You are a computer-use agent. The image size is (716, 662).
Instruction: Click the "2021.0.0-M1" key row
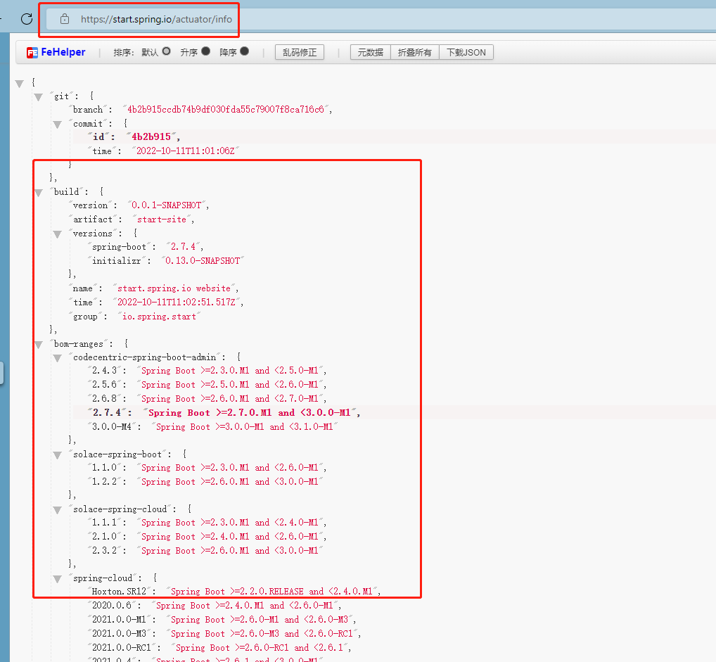coord(119,620)
